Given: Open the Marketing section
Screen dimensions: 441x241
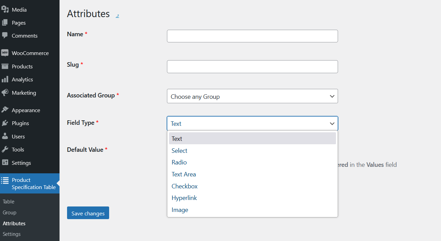Looking at the screenshot, I should [24, 93].
